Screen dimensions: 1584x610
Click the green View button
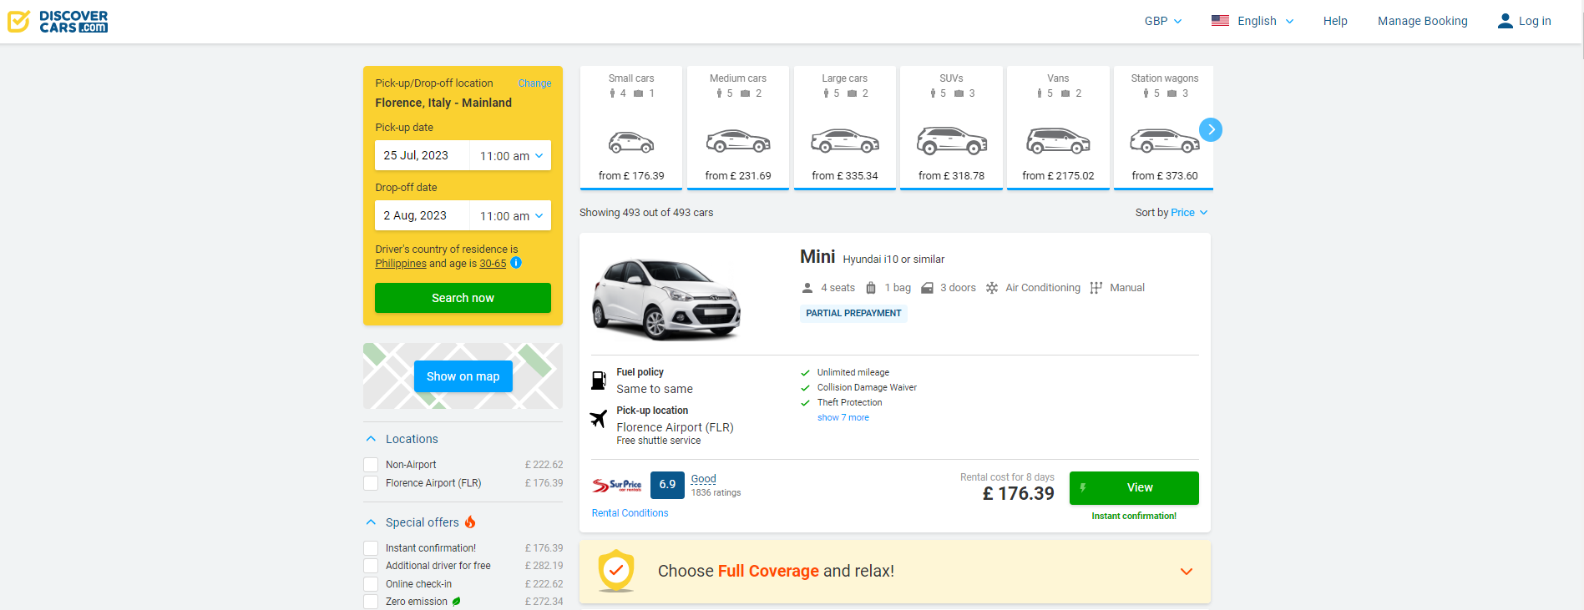coord(1134,487)
